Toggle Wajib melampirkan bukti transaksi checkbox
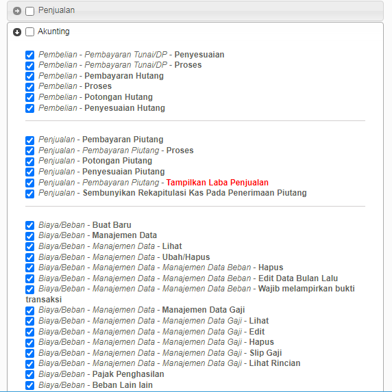 pyautogui.click(x=29, y=289)
